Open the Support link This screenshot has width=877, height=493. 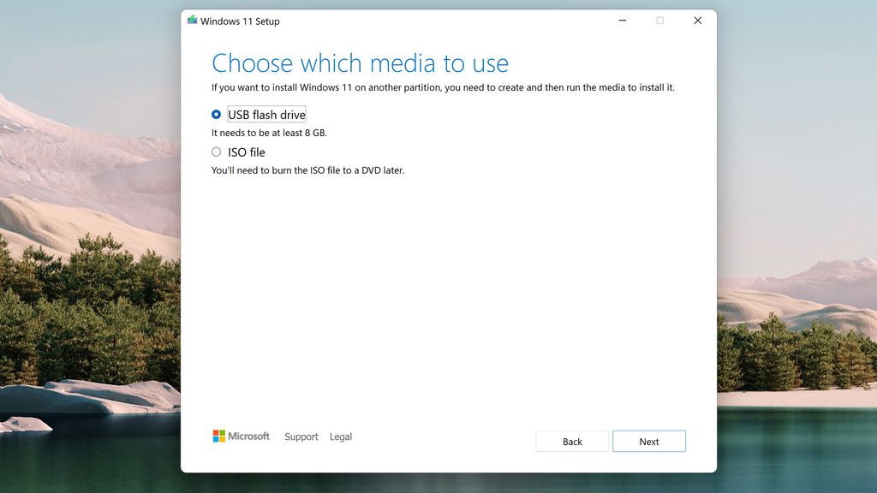[x=301, y=437]
